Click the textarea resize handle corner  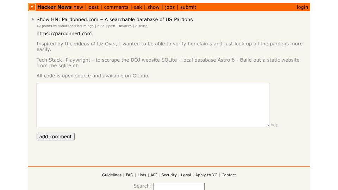pos(267,125)
